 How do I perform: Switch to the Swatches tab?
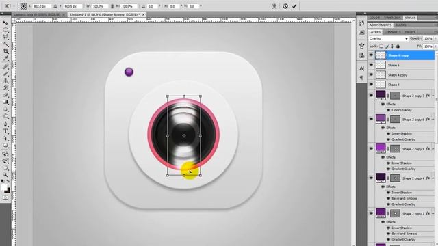coord(392,18)
